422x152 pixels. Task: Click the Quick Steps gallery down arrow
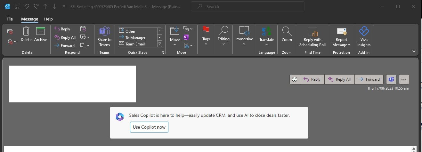159,37
